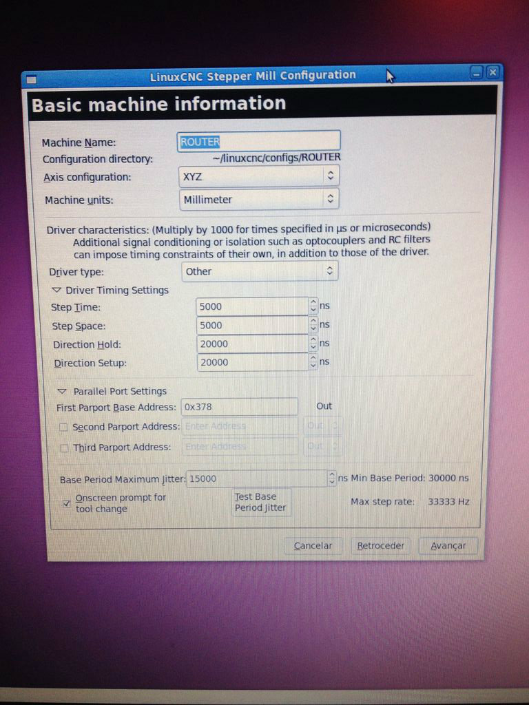Increase Direction Hold with up arrow

(313, 340)
